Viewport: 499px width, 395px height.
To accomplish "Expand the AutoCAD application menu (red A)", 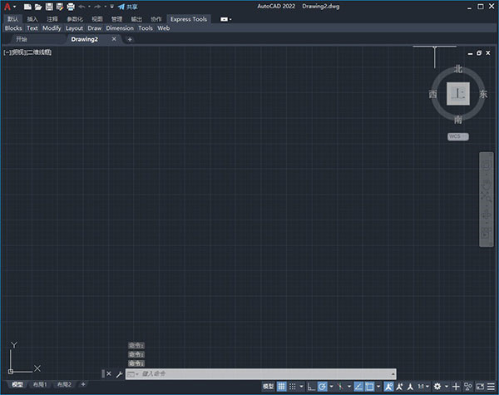I will coord(7,7).
